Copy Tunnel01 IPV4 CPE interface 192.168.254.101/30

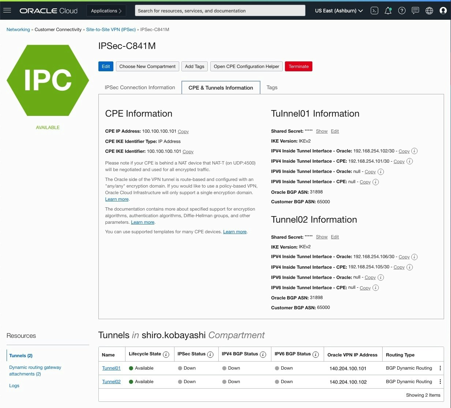point(399,162)
